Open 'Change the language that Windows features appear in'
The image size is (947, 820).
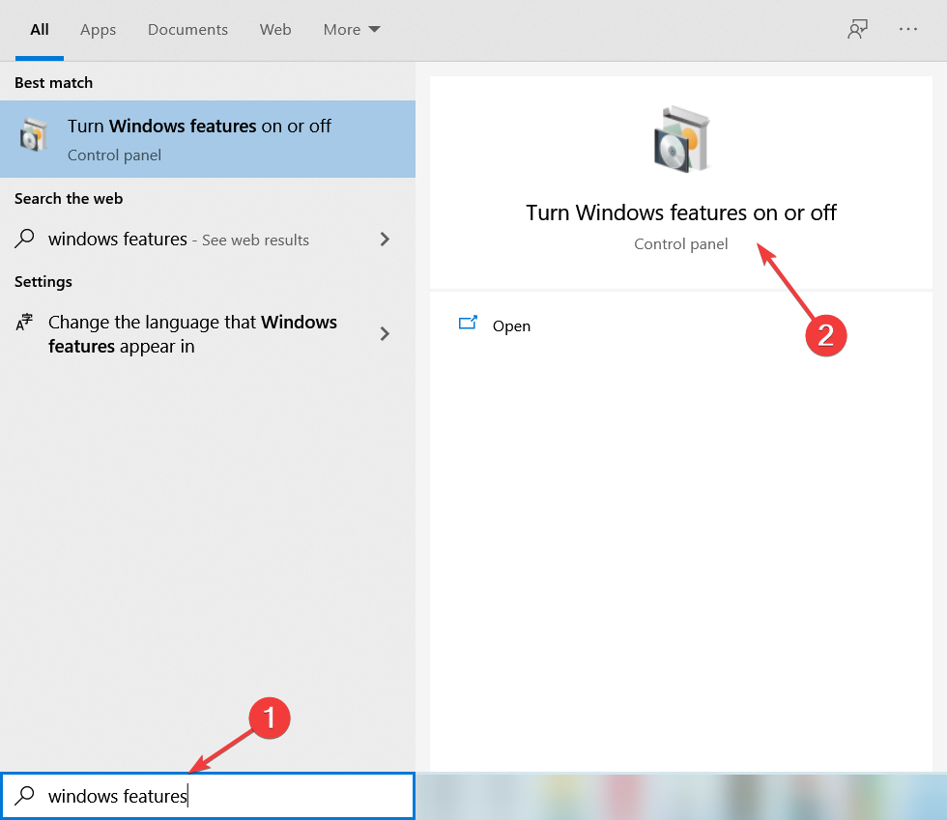click(x=208, y=334)
